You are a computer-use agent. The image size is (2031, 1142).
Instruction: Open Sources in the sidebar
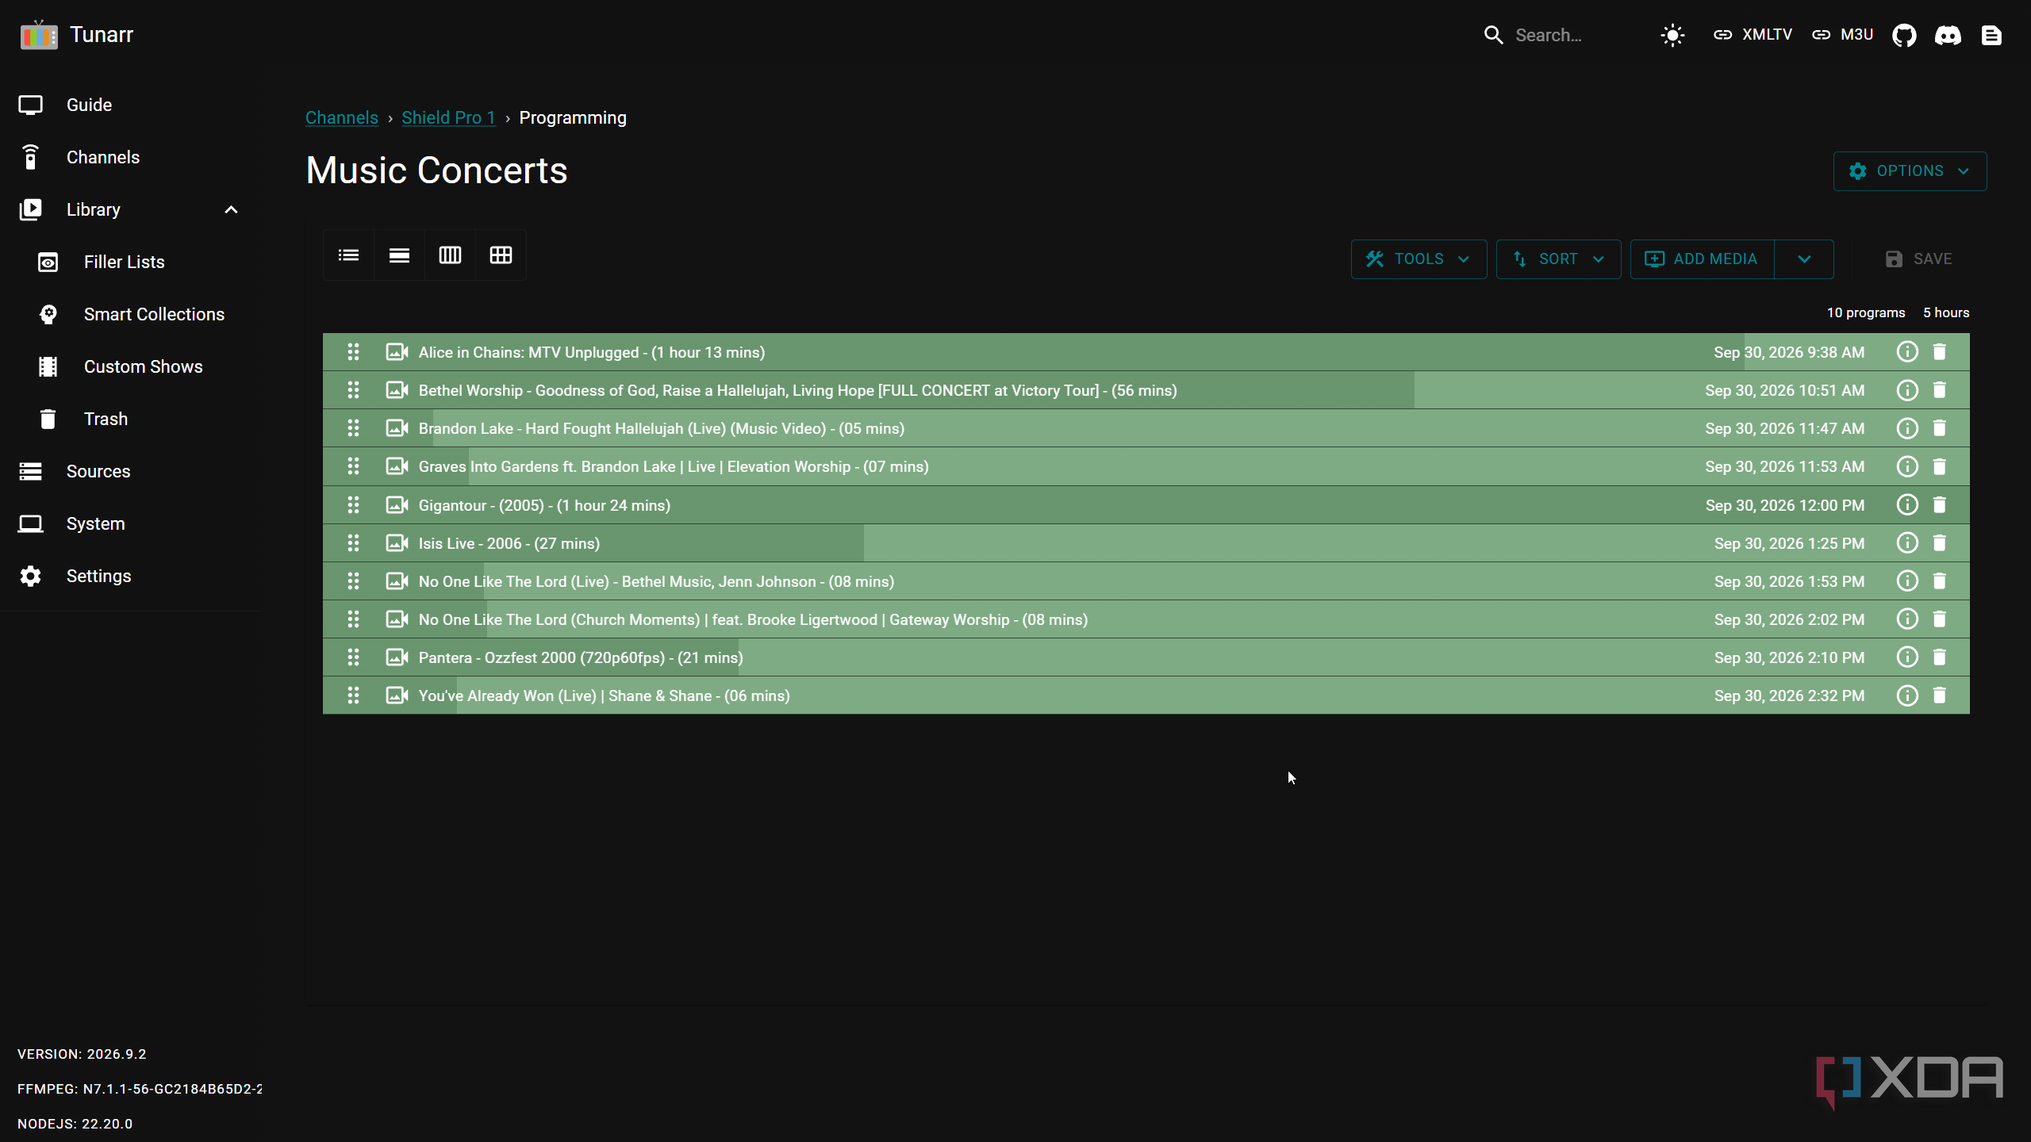[129, 471]
